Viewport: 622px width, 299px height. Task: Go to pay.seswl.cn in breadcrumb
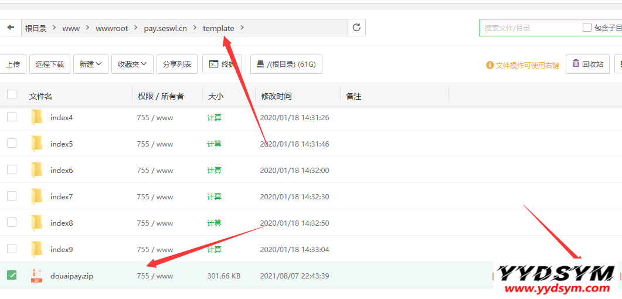tap(165, 28)
